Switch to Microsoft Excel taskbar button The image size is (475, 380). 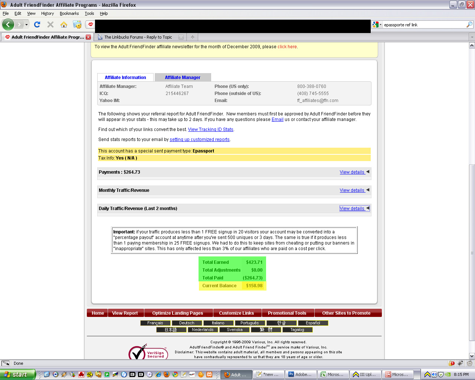coord(334,374)
